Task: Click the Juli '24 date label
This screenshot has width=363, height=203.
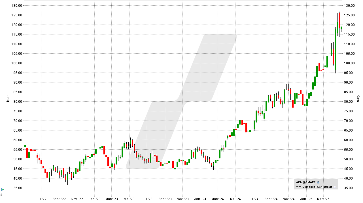Action: tap(253, 199)
